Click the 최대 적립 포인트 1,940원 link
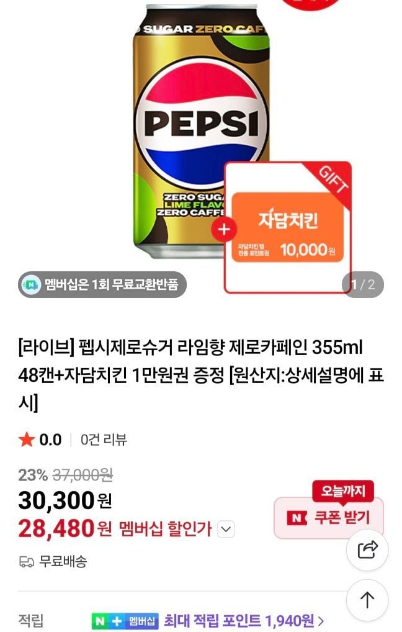 click(239, 621)
